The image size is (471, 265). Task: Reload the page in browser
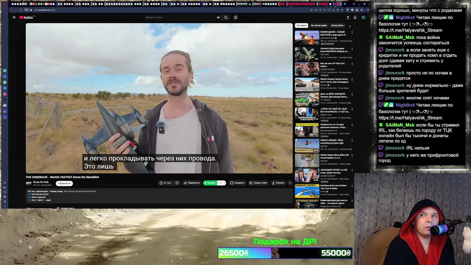pyautogui.click(x=21, y=10)
